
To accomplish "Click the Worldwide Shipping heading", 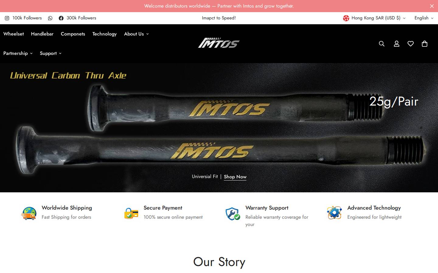I will pos(67,208).
